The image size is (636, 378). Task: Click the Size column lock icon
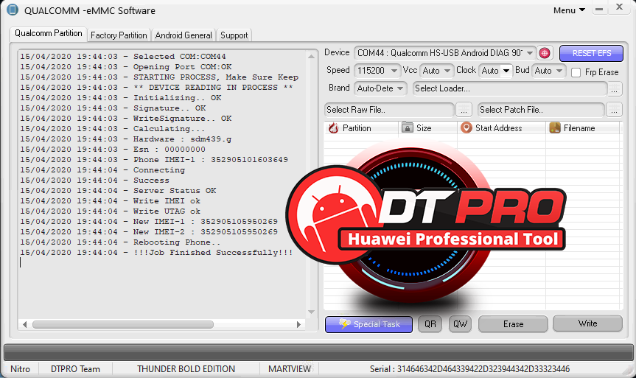[x=407, y=127]
